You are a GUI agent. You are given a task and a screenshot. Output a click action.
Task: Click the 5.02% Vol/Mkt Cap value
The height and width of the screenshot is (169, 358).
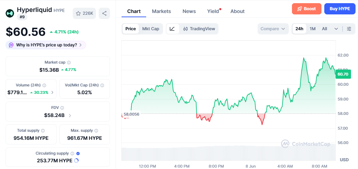85,92
